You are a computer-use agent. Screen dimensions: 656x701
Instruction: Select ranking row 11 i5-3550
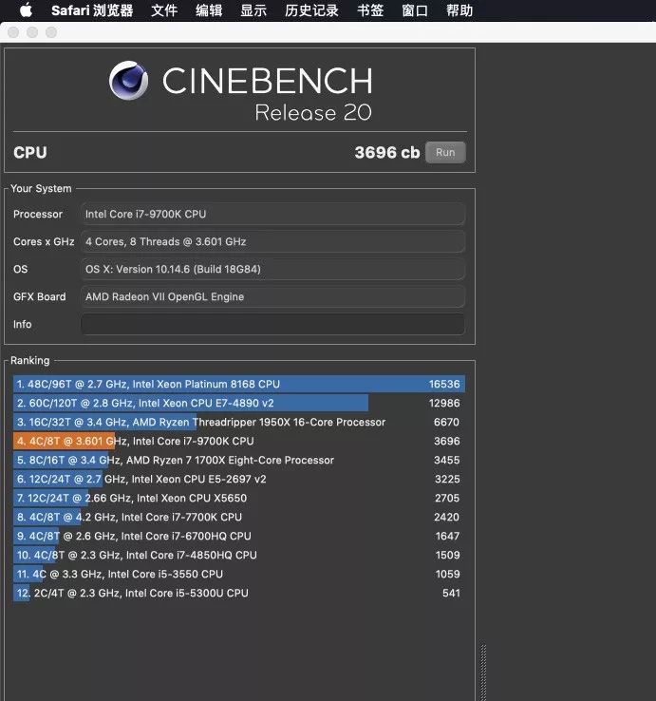pos(239,574)
